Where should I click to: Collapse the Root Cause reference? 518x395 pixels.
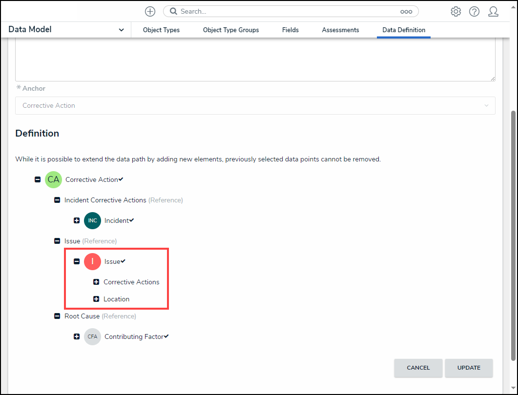[57, 316]
